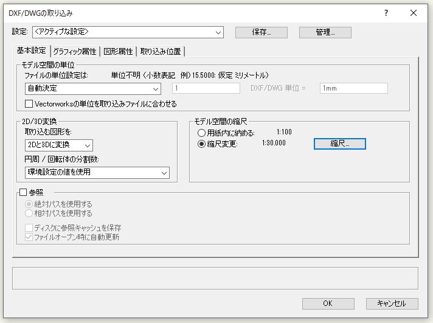Select the 縮尺変更 radio button
Image resolution: width=433 pixels, height=323 pixels.
201,144
